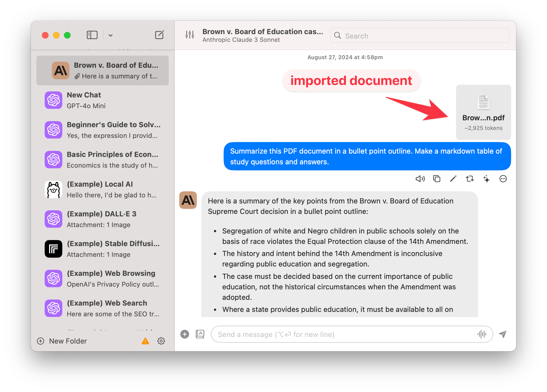Screen dimensions: 547x392
Task: Maximize the window with green button
Action: pyautogui.click(x=67, y=35)
